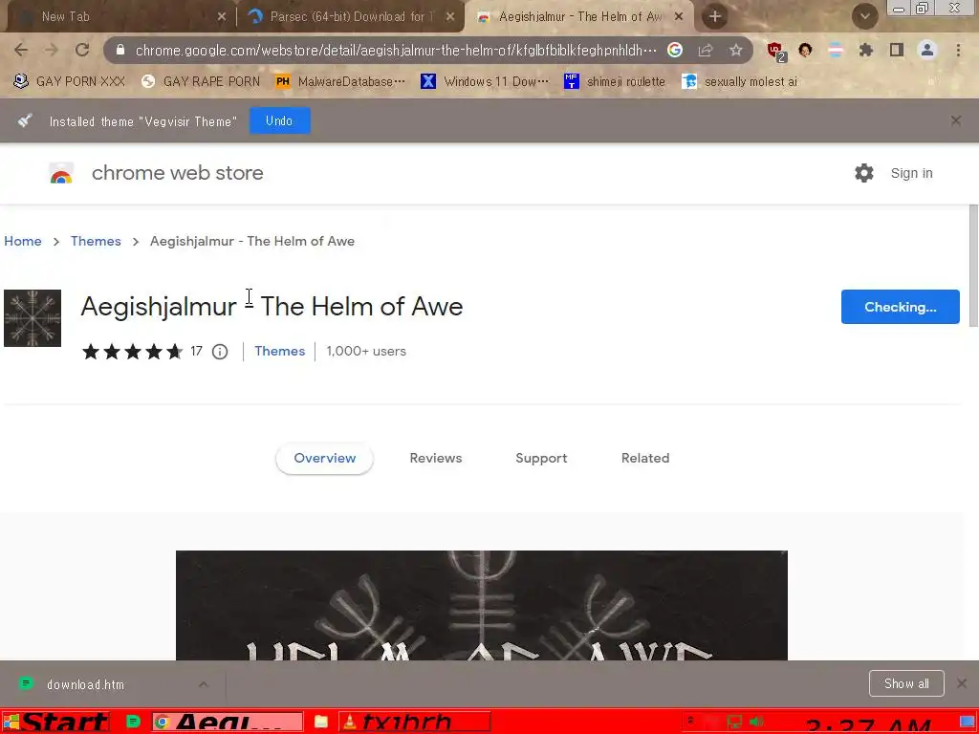979x734 pixels.
Task: Click the taskbar clock
Action: pos(868,724)
